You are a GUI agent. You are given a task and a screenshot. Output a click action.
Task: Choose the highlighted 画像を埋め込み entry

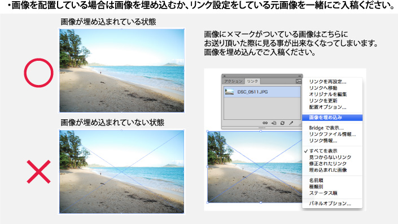click(x=333, y=118)
